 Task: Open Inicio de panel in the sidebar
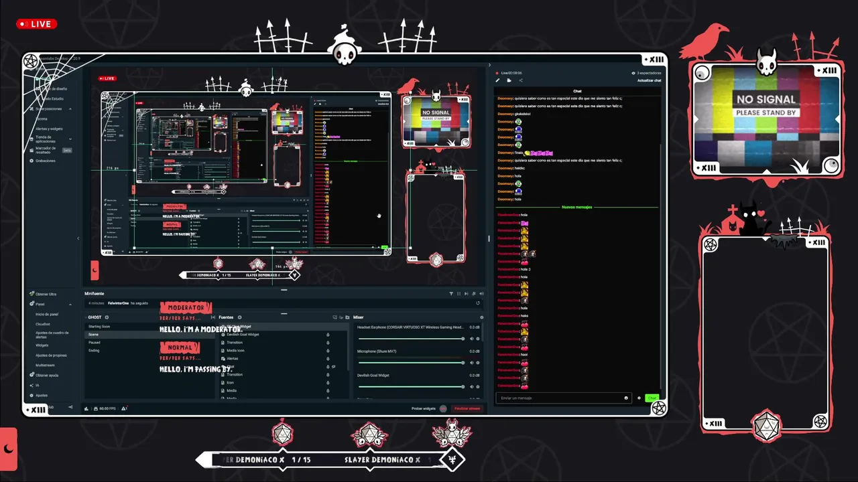(47, 314)
